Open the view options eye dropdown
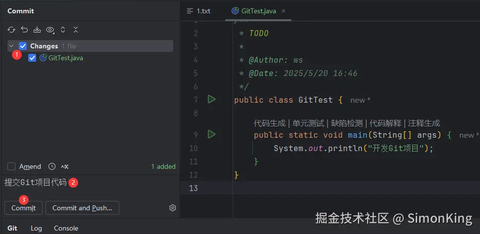 coord(50,30)
